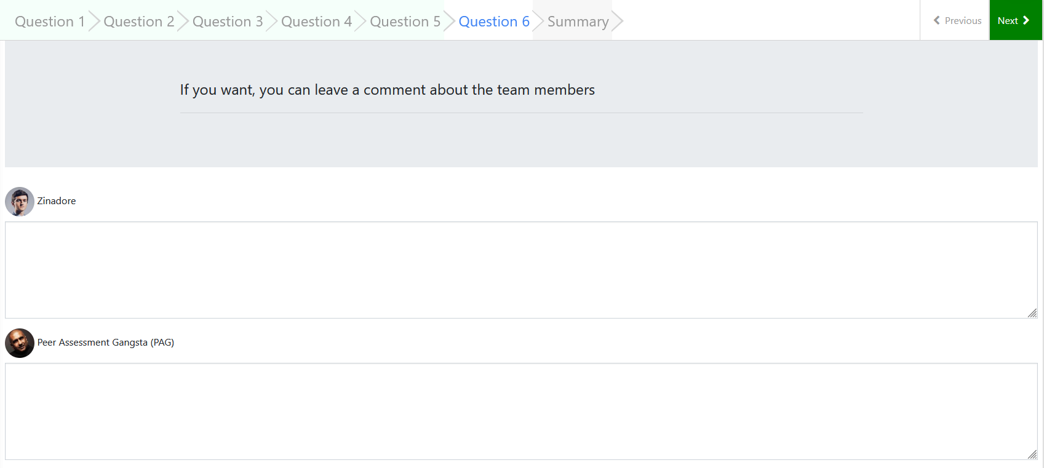Switch to the Question 3 step
Screen dimensions: 1044x468
(x=228, y=22)
